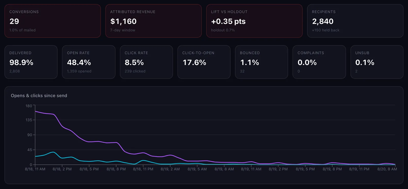Click the 180 y-axis label

[x=29, y=106]
